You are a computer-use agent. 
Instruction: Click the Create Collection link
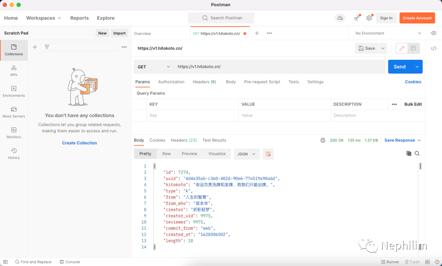click(x=79, y=143)
